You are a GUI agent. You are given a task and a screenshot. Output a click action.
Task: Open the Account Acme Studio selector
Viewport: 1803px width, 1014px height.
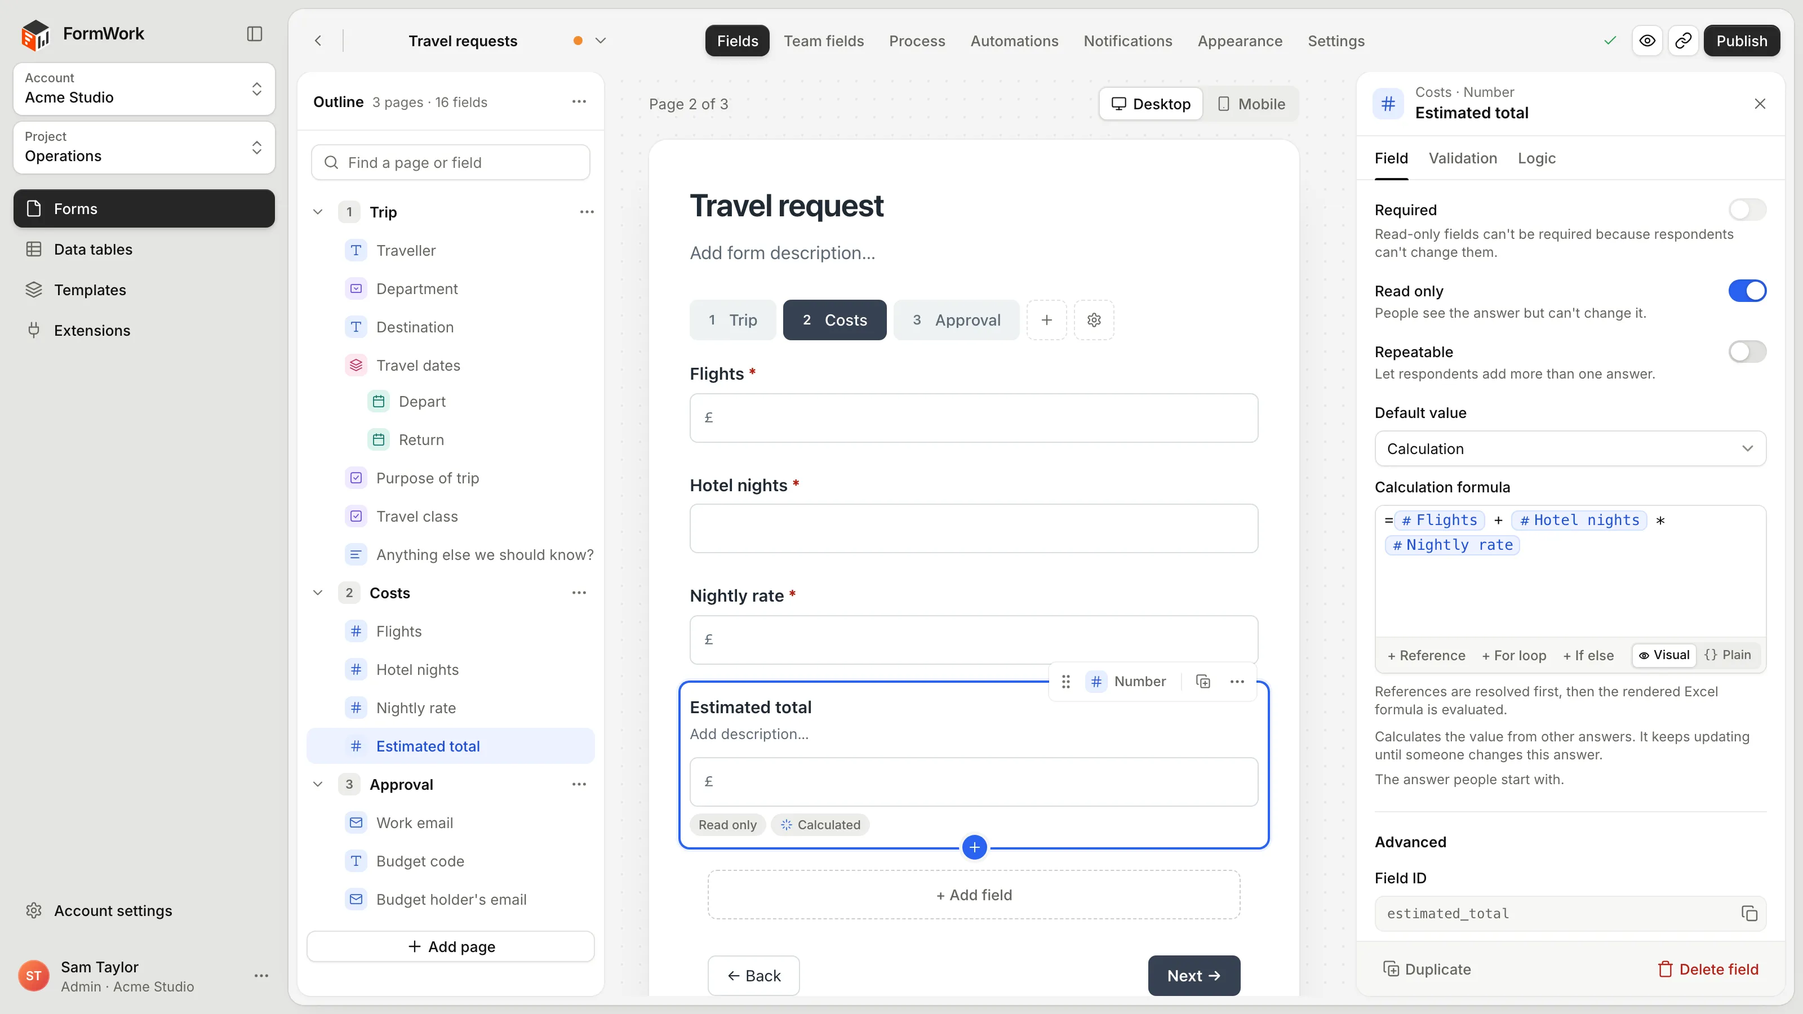(x=144, y=88)
